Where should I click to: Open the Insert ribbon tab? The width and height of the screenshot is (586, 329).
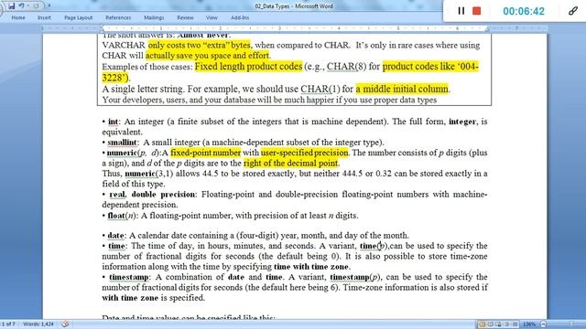(44, 17)
